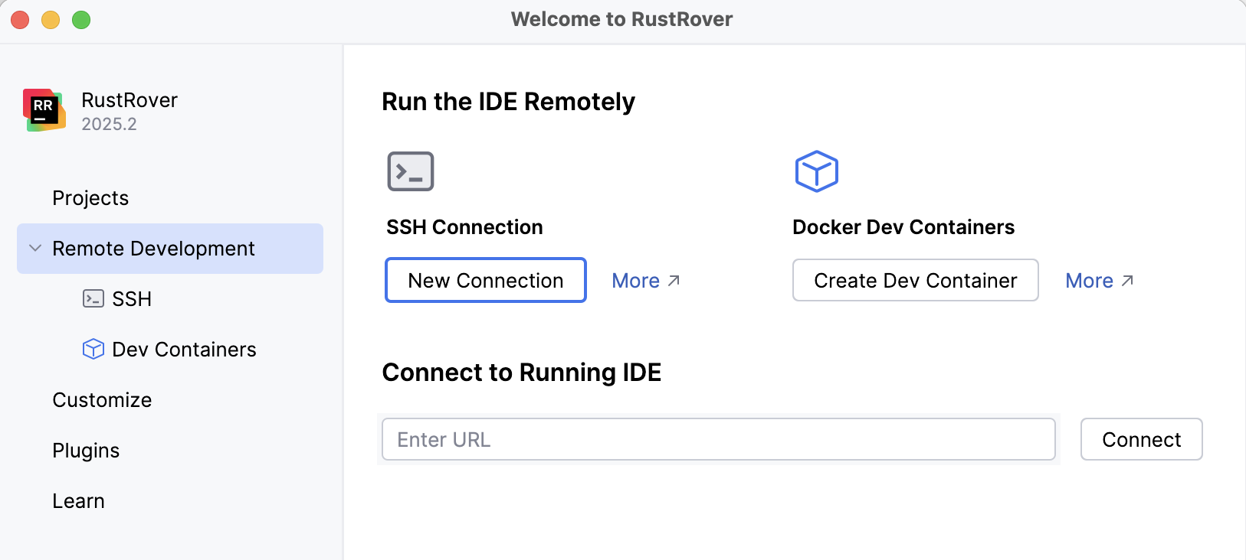The height and width of the screenshot is (560, 1246).
Task: Go to the Learn section
Action: (78, 501)
